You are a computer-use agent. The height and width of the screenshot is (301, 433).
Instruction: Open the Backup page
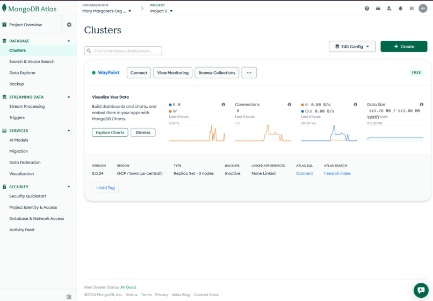[17, 84]
